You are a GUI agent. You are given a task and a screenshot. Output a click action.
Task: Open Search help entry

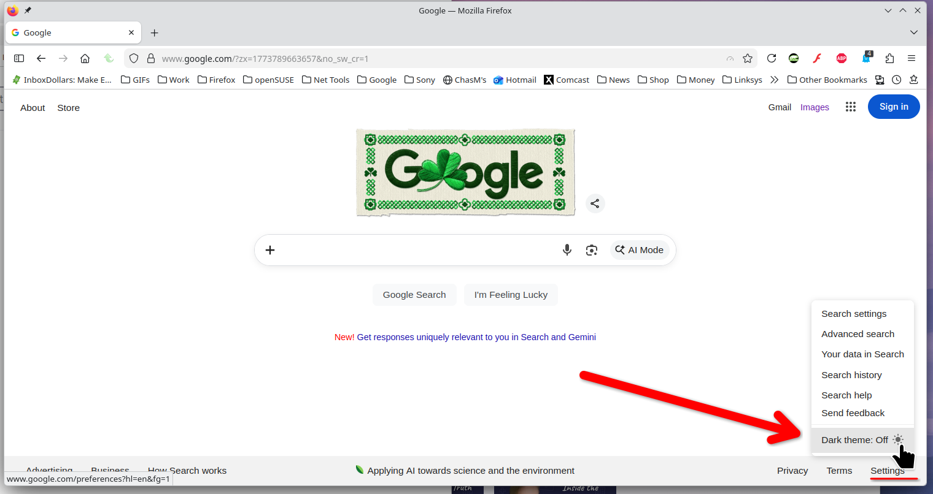coord(846,395)
